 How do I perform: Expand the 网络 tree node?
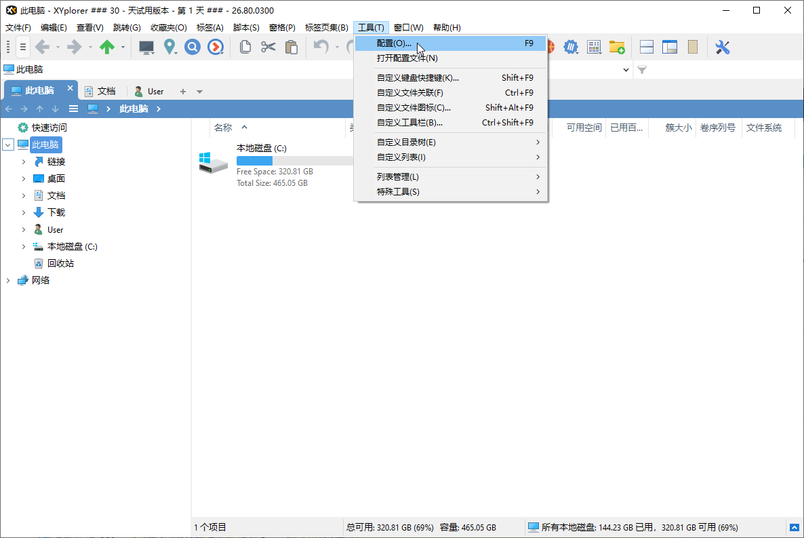8,280
